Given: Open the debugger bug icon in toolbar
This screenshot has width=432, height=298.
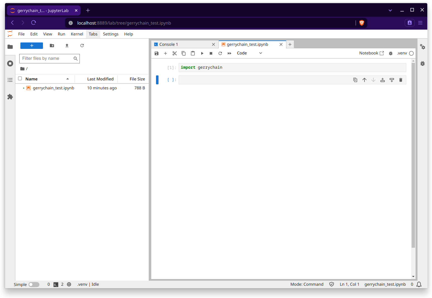Looking at the screenshot, I should tap(391, 53).
